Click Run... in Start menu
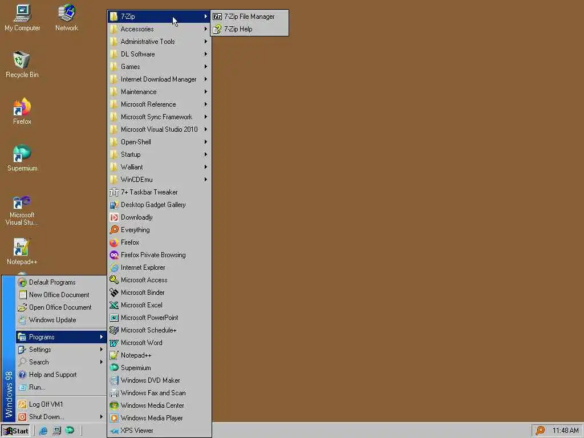Image resolution: width=584 pixels, height=438 pixels. click(61, 387)
